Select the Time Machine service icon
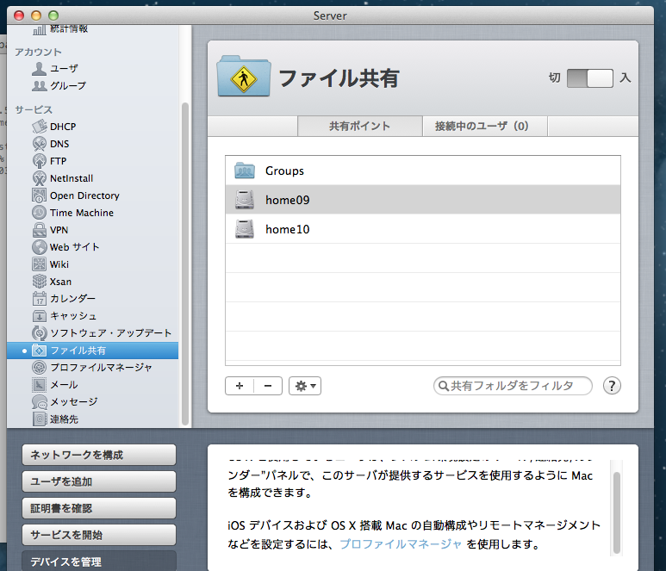This screenshot has height=571, width=666. click(39, 213)
